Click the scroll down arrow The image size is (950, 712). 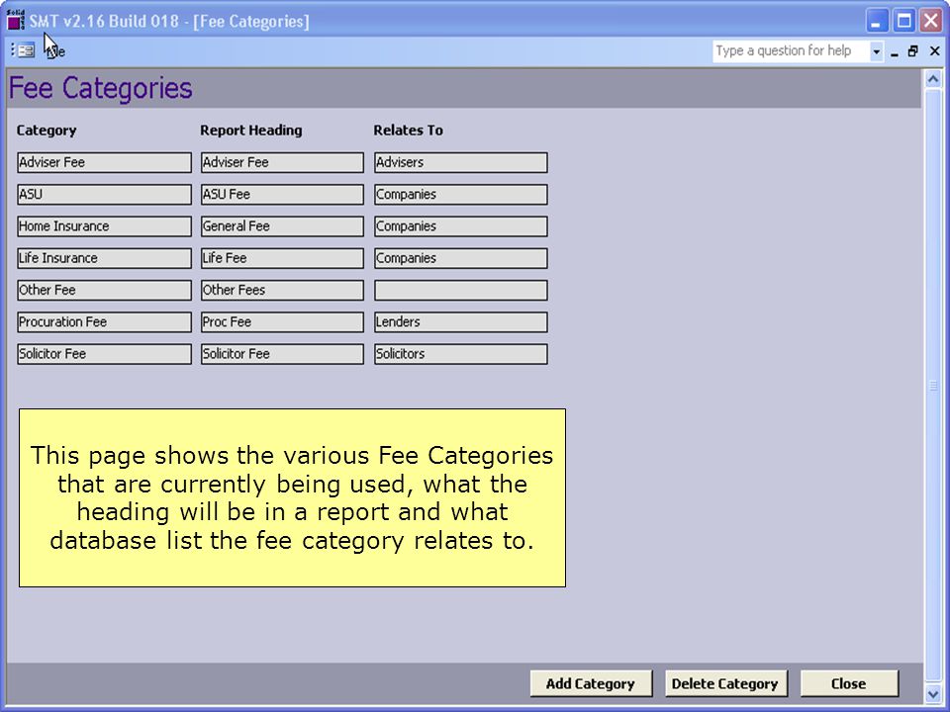point(933,693)
